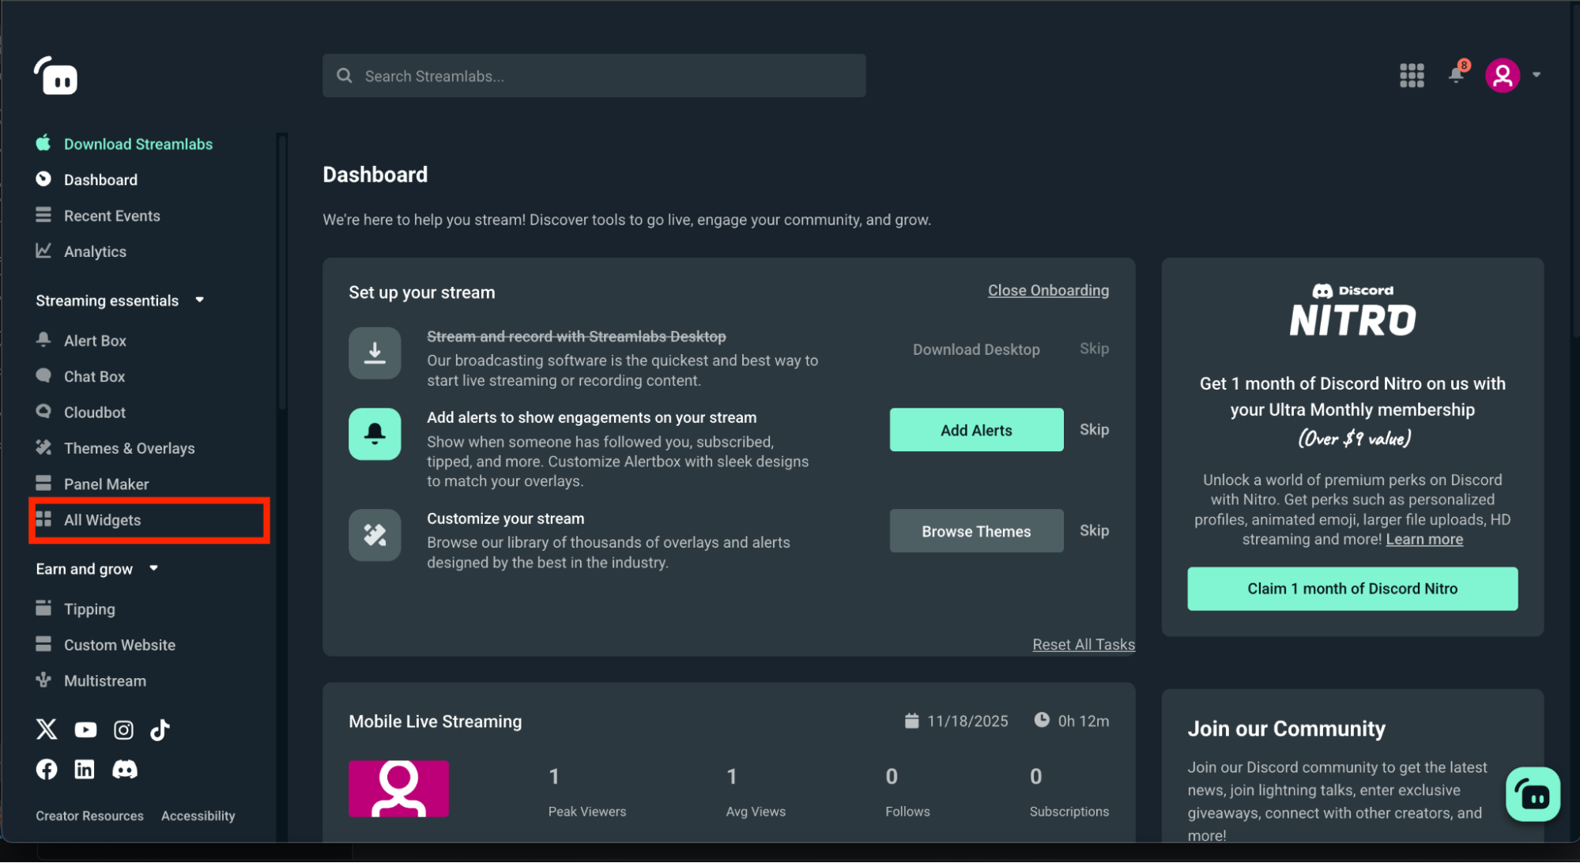Viewport: 1580px width, 863px height.
Task: Check notifications with the bell icon
Action: click(x=1456, y=75)
